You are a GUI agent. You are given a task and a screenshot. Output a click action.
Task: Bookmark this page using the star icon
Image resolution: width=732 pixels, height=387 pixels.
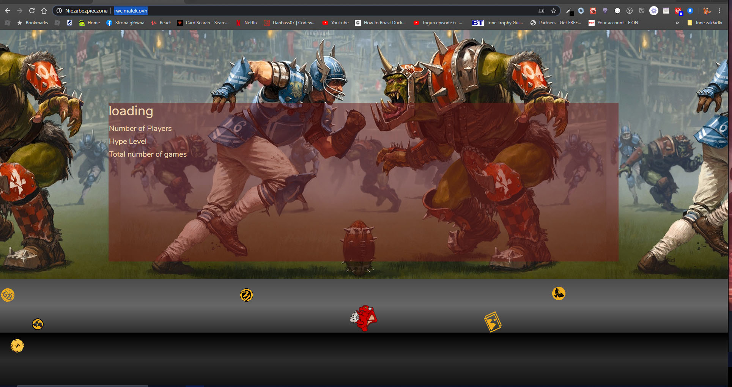[554, 11]
